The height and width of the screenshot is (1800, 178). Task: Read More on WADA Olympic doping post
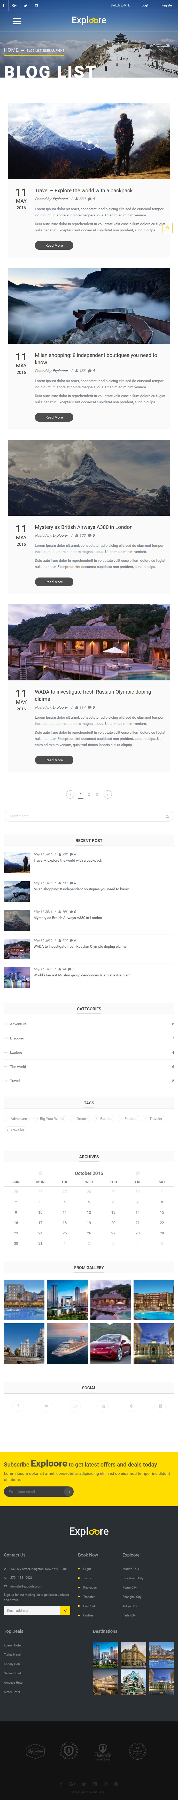click(54, 760)
